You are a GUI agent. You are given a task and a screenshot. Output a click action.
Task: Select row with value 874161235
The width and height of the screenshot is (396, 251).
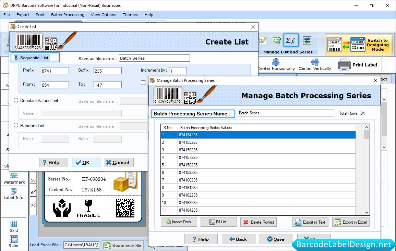[258, 187]
